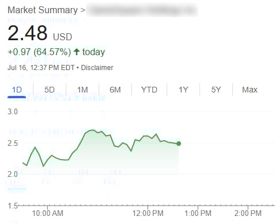Click the current price dot on chart
The height and width of the screenshot is (224, 275).
coord(179,144)
